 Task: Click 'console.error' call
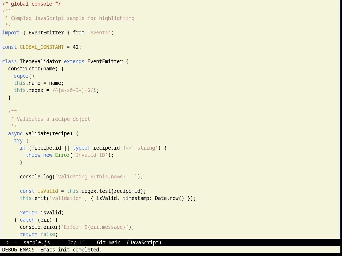(39, 227)
